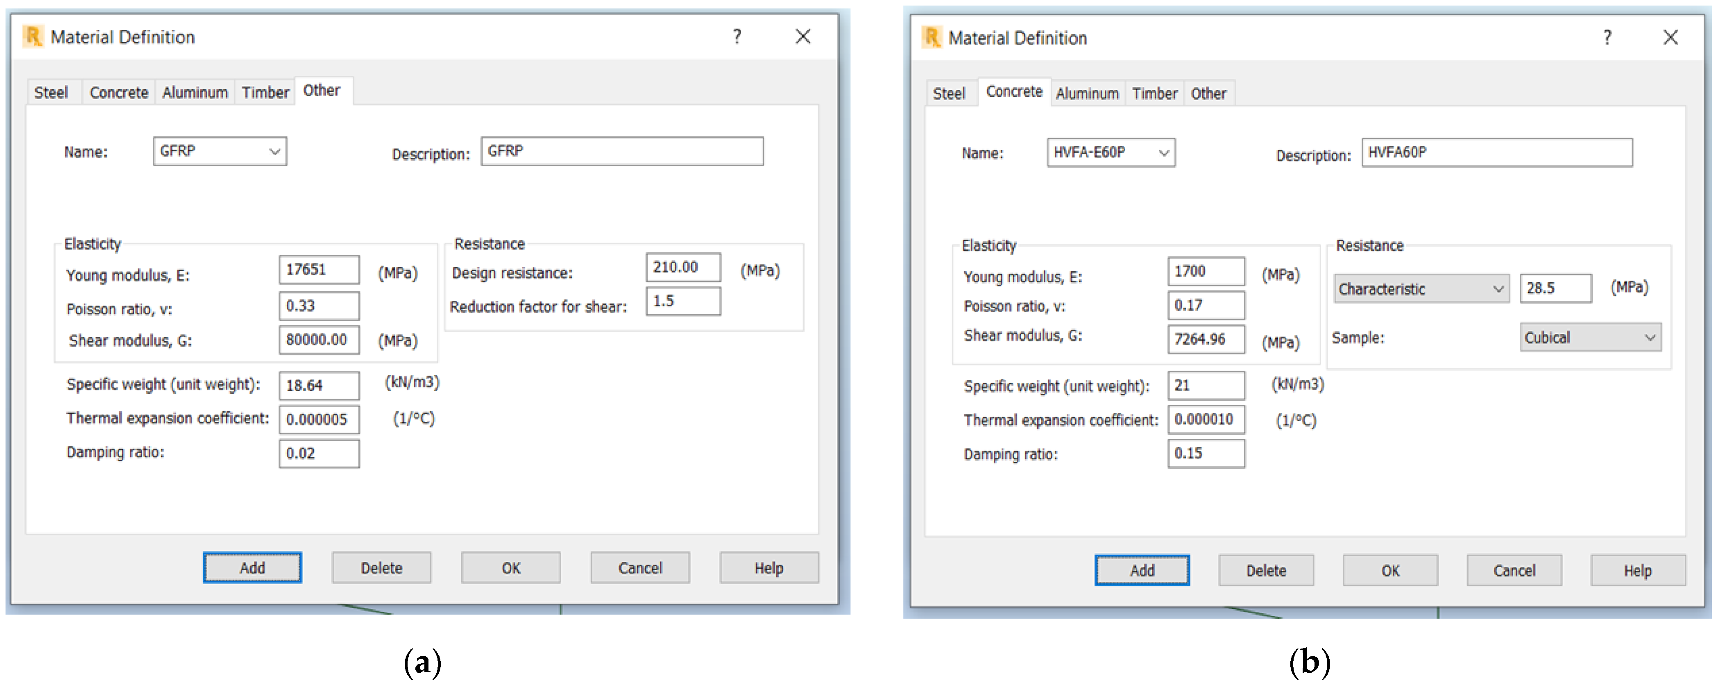The image size is (1718, 685).
Task: Click the help question mark in GFRP dialog
Action: 737,37
